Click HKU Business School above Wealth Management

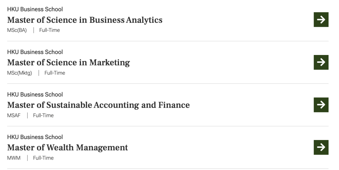click(35, 137)
